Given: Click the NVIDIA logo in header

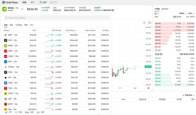Looking at the screenshot, I should [5, 9].
